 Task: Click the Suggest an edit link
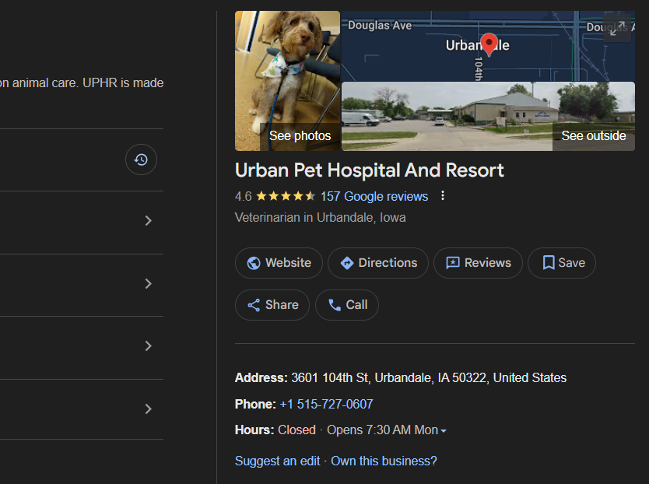pos(277,461)
